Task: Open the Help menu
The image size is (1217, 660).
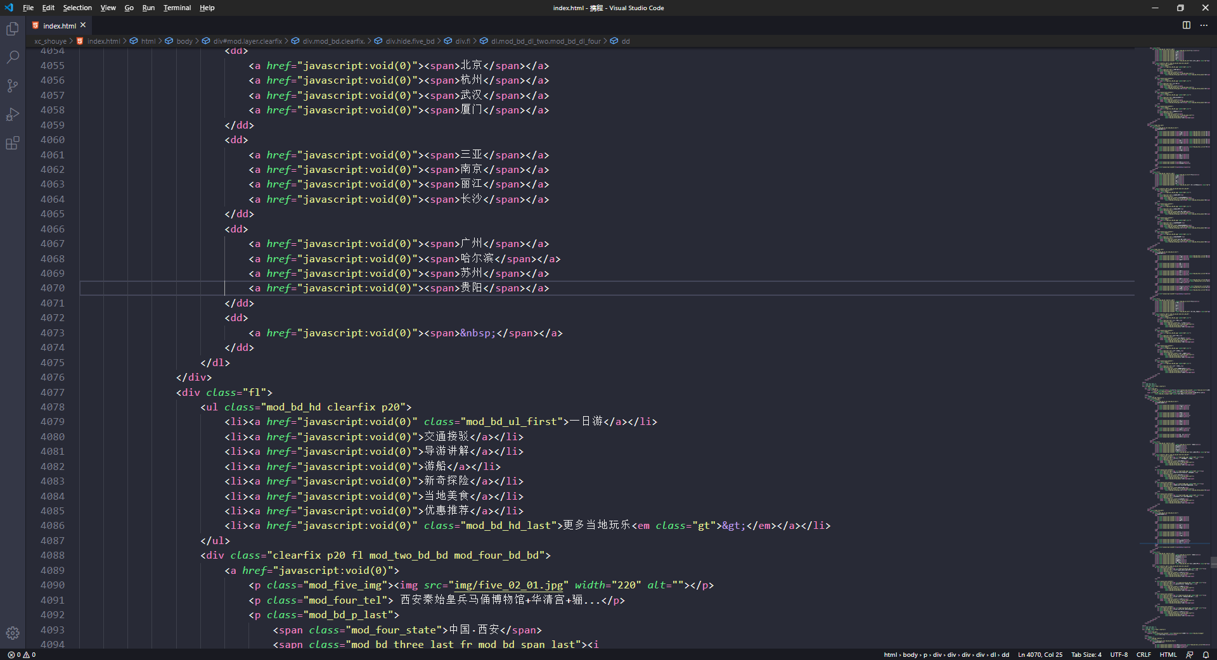Action: (x=207, y=8)
